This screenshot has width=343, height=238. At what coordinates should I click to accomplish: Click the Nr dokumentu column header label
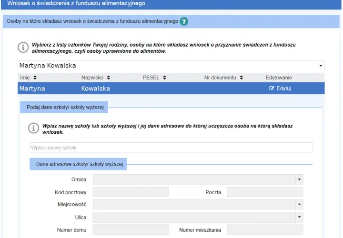(220, 78)
